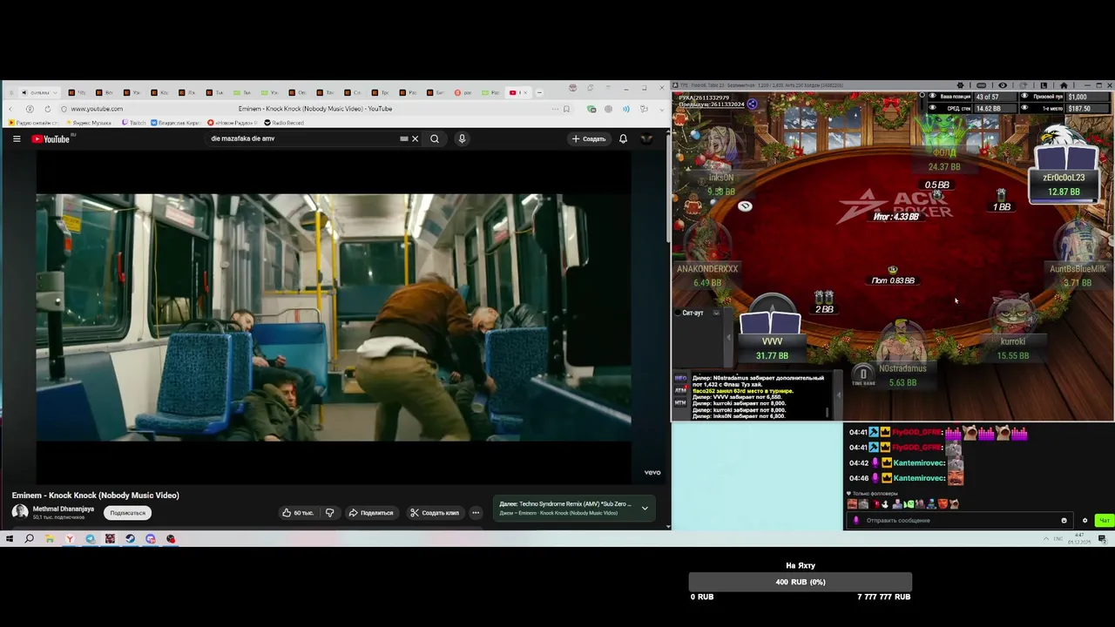Expand the first browser tab group dropdown
This screenshot has width=1115, height=627.
point(56,92)
